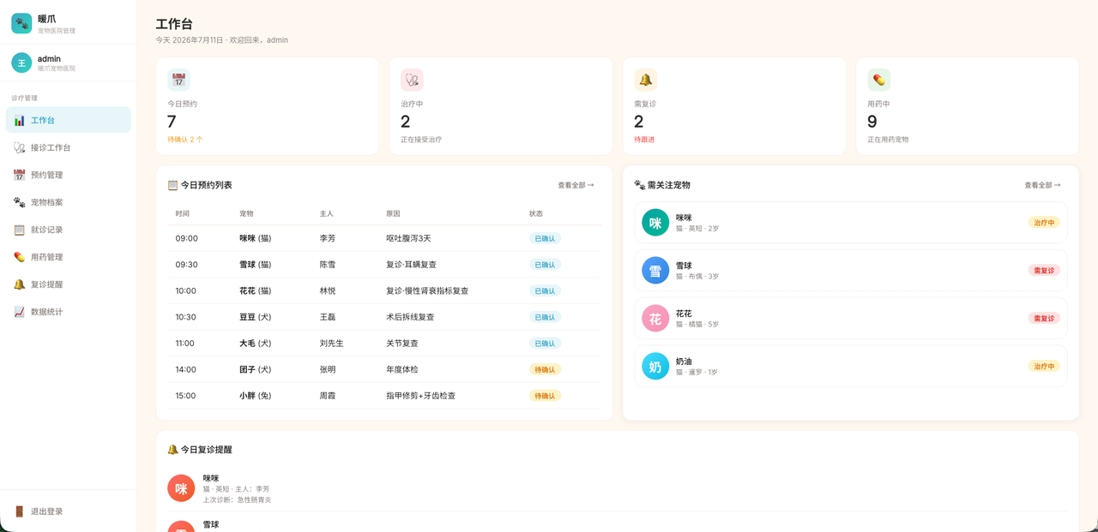Click the notepad icon beside 今日预约列表 title
This screenshot has width=1098, height=532.
(172, 185)
